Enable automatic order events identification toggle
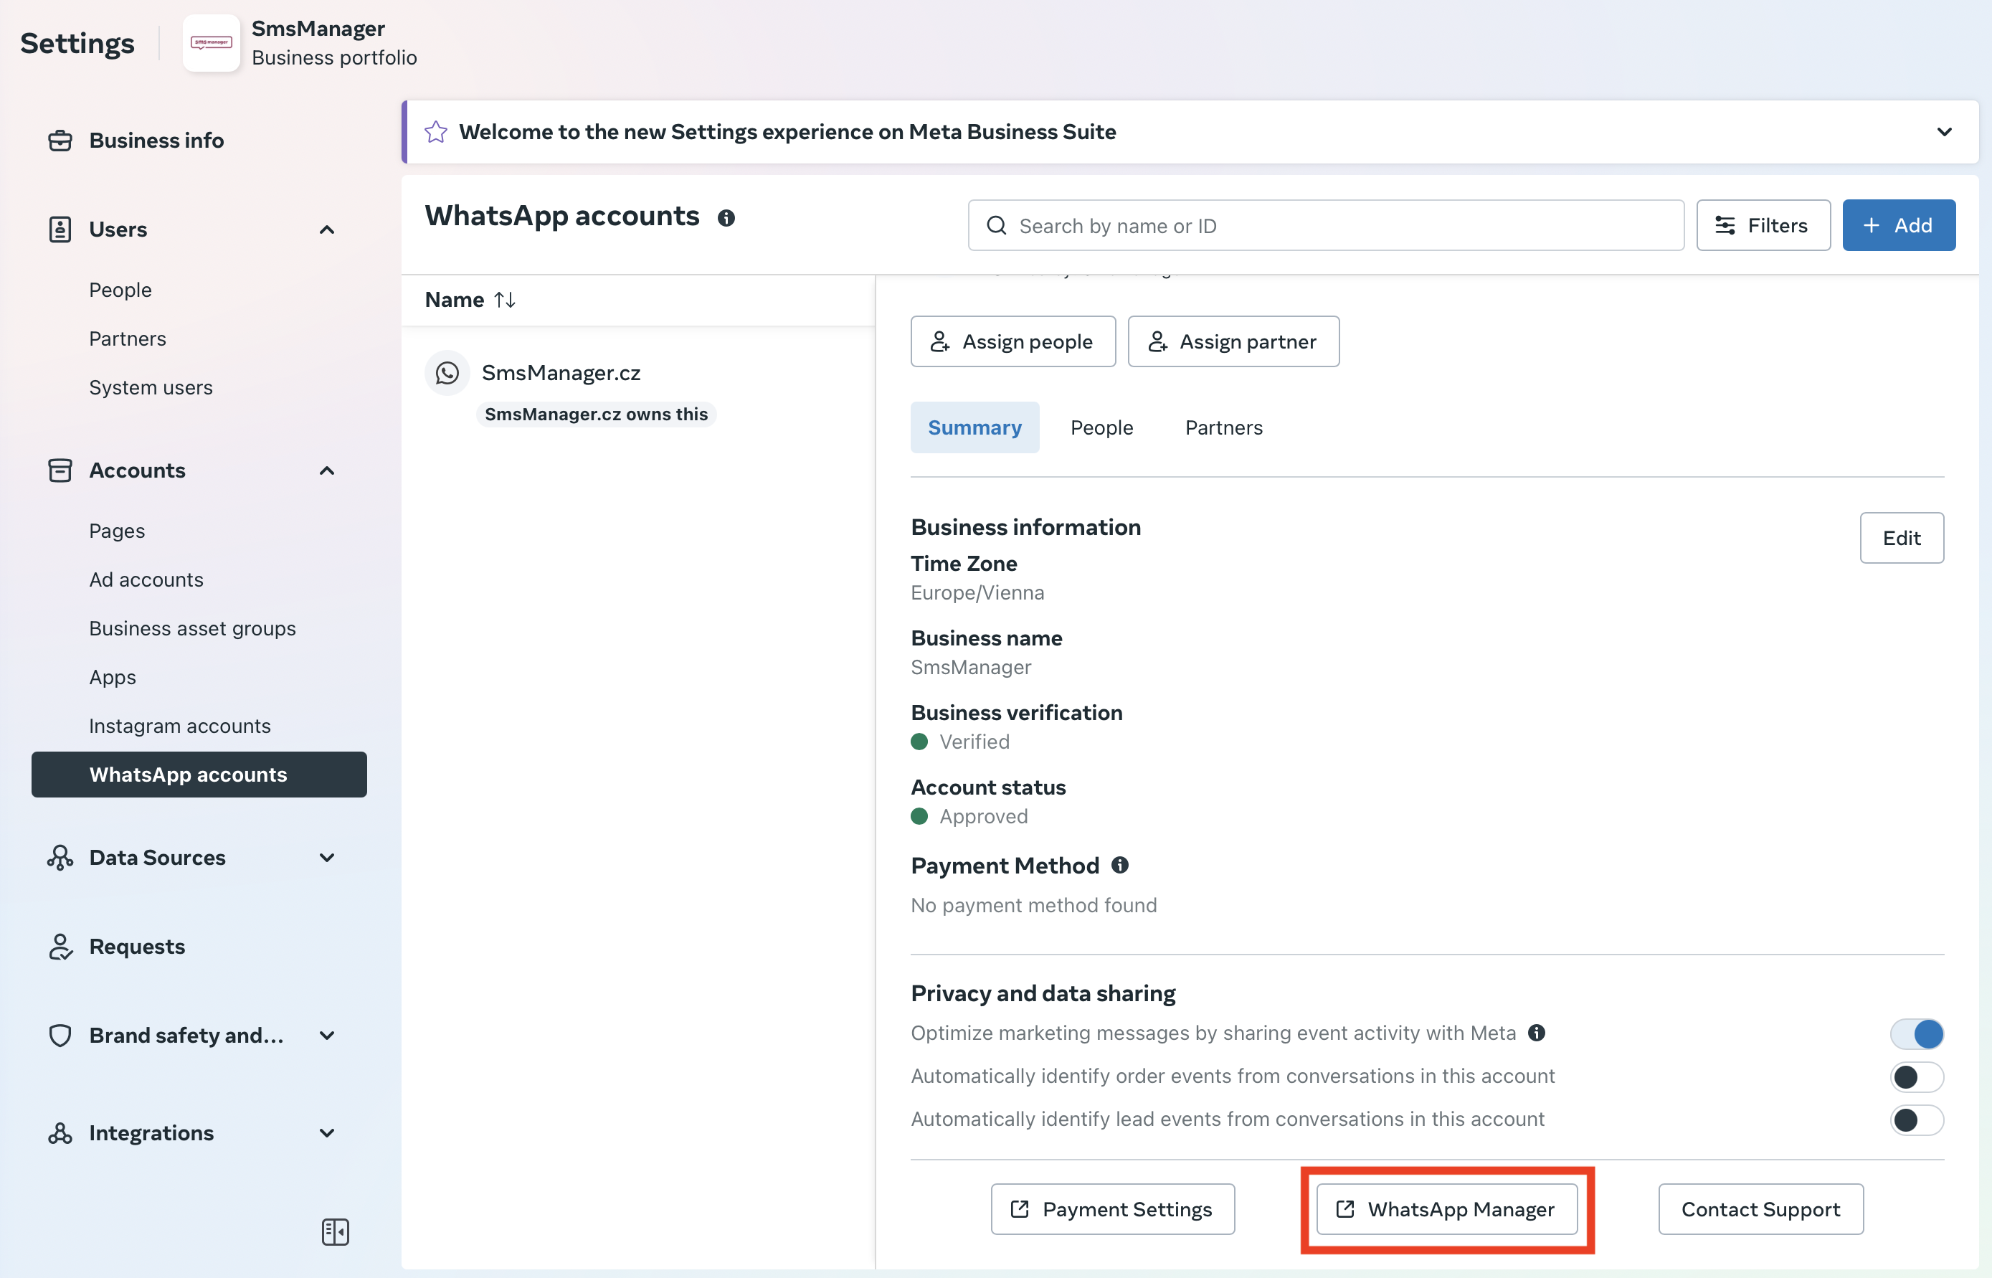 coord(1916,1076)
